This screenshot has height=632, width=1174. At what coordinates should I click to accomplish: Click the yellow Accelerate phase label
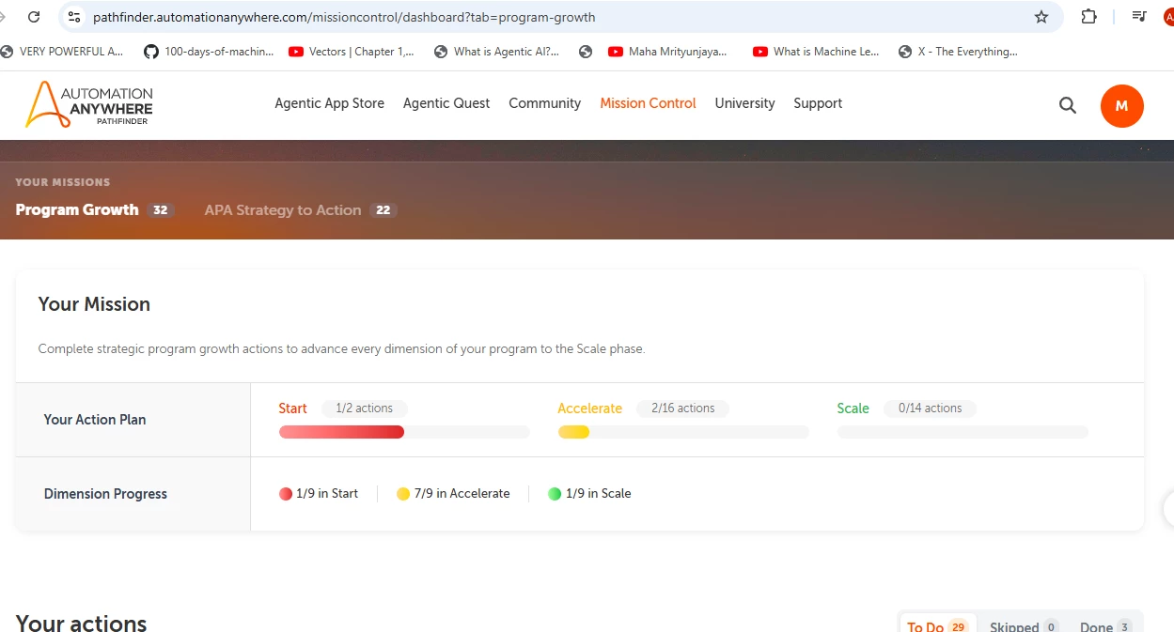point(590,408)
